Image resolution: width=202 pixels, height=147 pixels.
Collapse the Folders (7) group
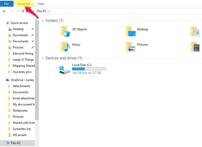tap(43, 21)
